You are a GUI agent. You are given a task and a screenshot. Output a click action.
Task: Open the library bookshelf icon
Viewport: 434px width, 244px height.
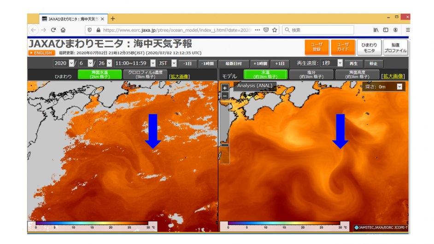pyautogui.click(x=376, y=30)
